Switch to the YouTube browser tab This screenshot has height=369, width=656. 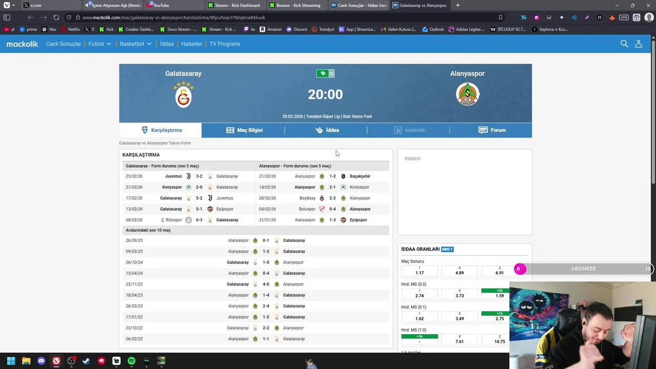coord(174,5)
